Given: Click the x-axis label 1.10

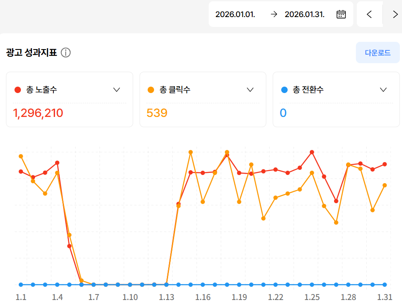Looking at the screenshot, I should click(x=130, y=297).
